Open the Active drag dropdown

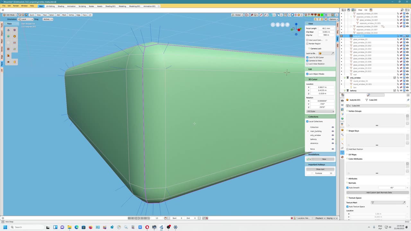click(48, 19)
